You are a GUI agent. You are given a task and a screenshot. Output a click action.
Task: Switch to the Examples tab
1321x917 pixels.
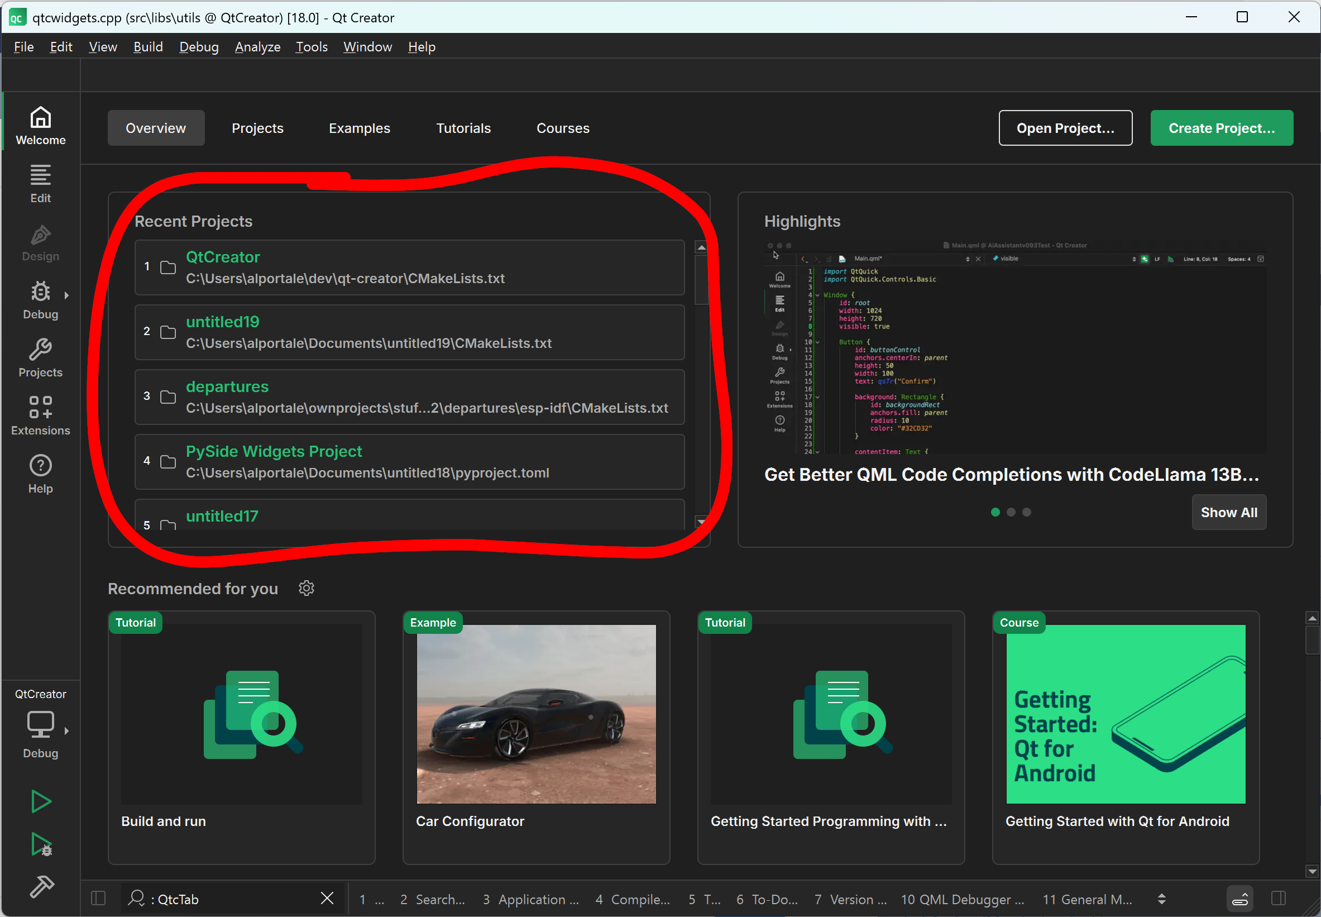(359, 128)
